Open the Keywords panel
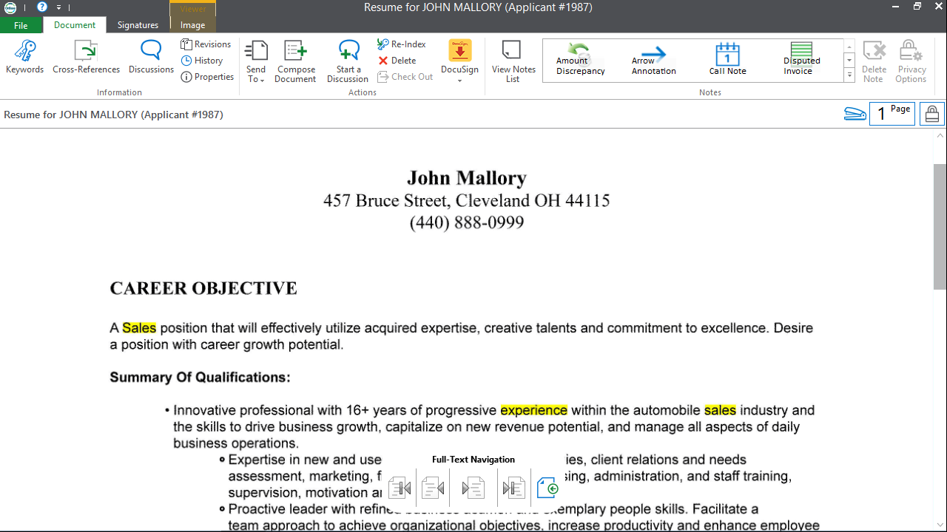This screenshot has width=947, height=532. click(x=24, y=58)
